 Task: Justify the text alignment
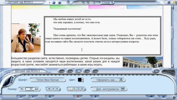tap(82, 89)
